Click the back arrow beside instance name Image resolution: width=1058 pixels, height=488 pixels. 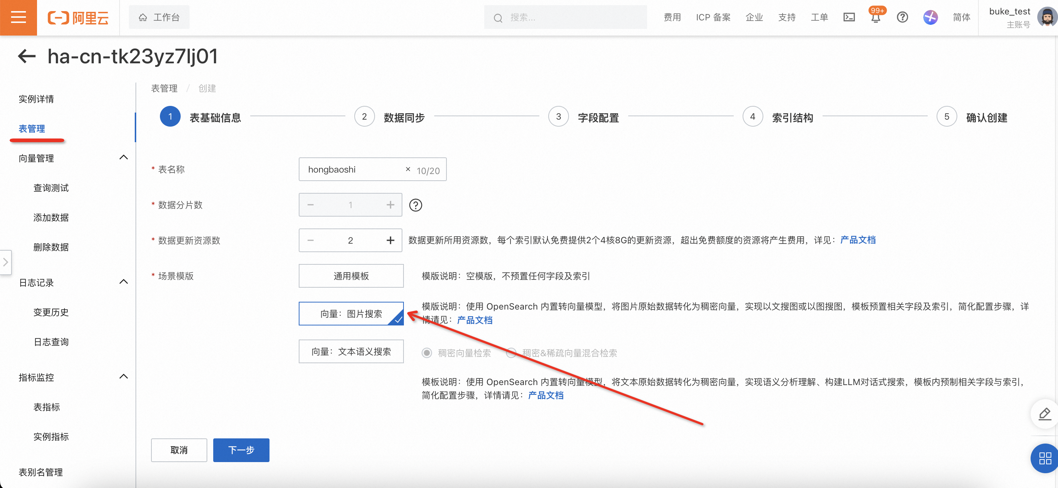(27, 56)
